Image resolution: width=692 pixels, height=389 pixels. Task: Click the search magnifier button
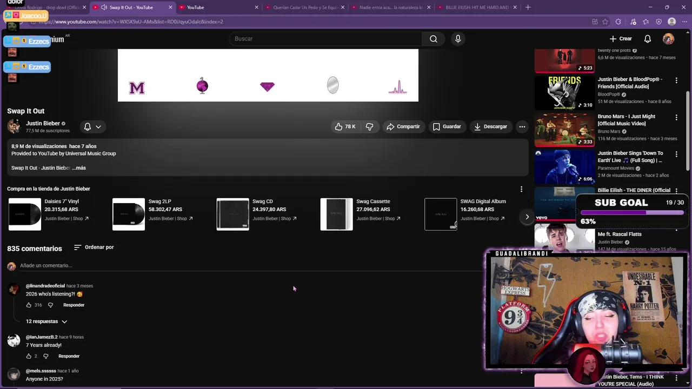433,39
